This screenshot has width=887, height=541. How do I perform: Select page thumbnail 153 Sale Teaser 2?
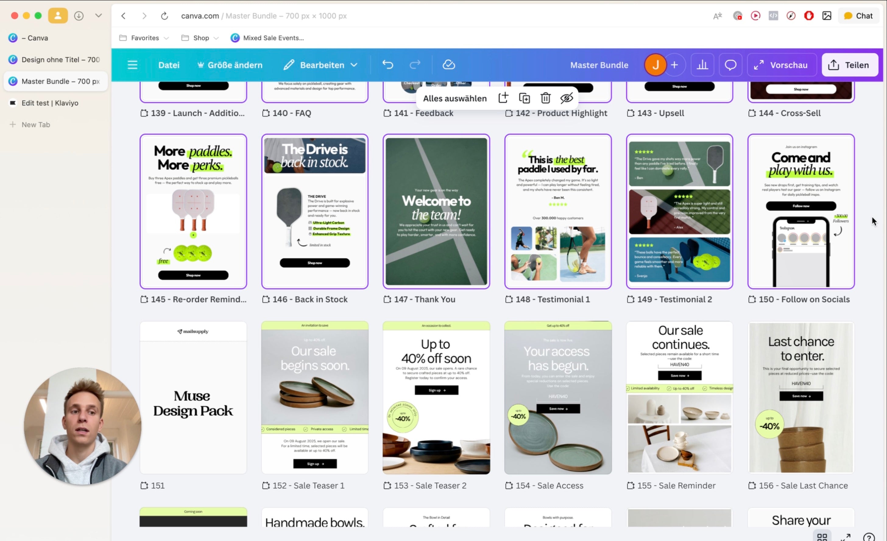(436, 397)
